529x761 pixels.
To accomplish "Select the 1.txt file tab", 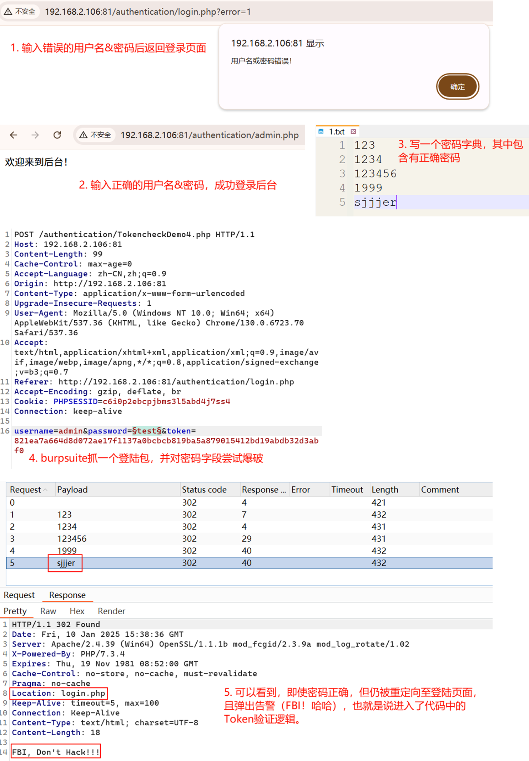I will (x=337, y=132).
